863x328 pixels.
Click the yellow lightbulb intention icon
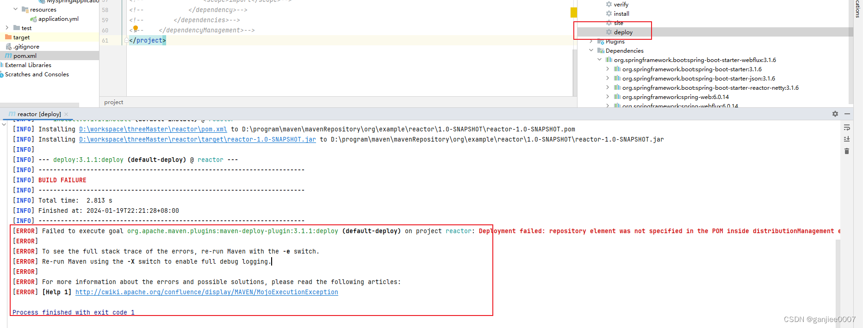[136, 29]
